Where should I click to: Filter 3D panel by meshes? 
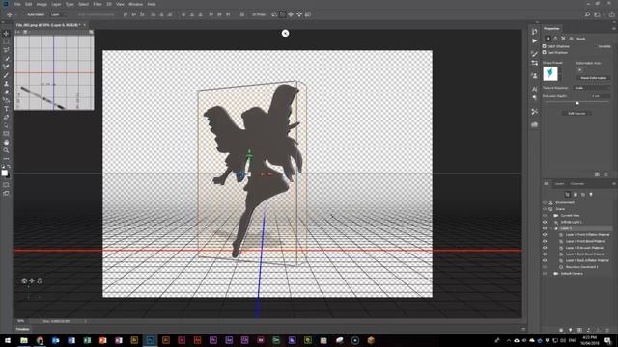tap(576, 195)
